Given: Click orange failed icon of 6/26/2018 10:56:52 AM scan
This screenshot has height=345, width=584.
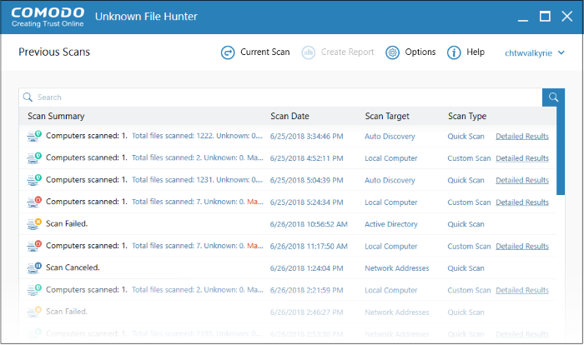Looking at the screenshot, I should click(x=34, y=223).
